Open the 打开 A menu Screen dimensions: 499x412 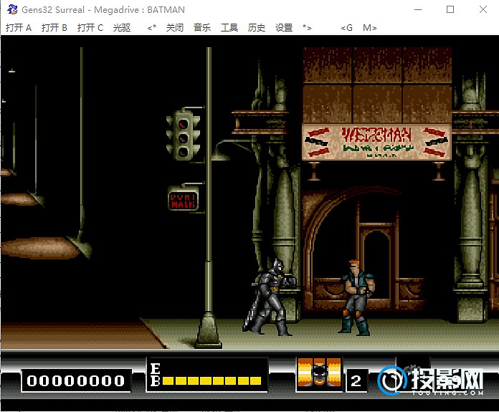(19, 28)
